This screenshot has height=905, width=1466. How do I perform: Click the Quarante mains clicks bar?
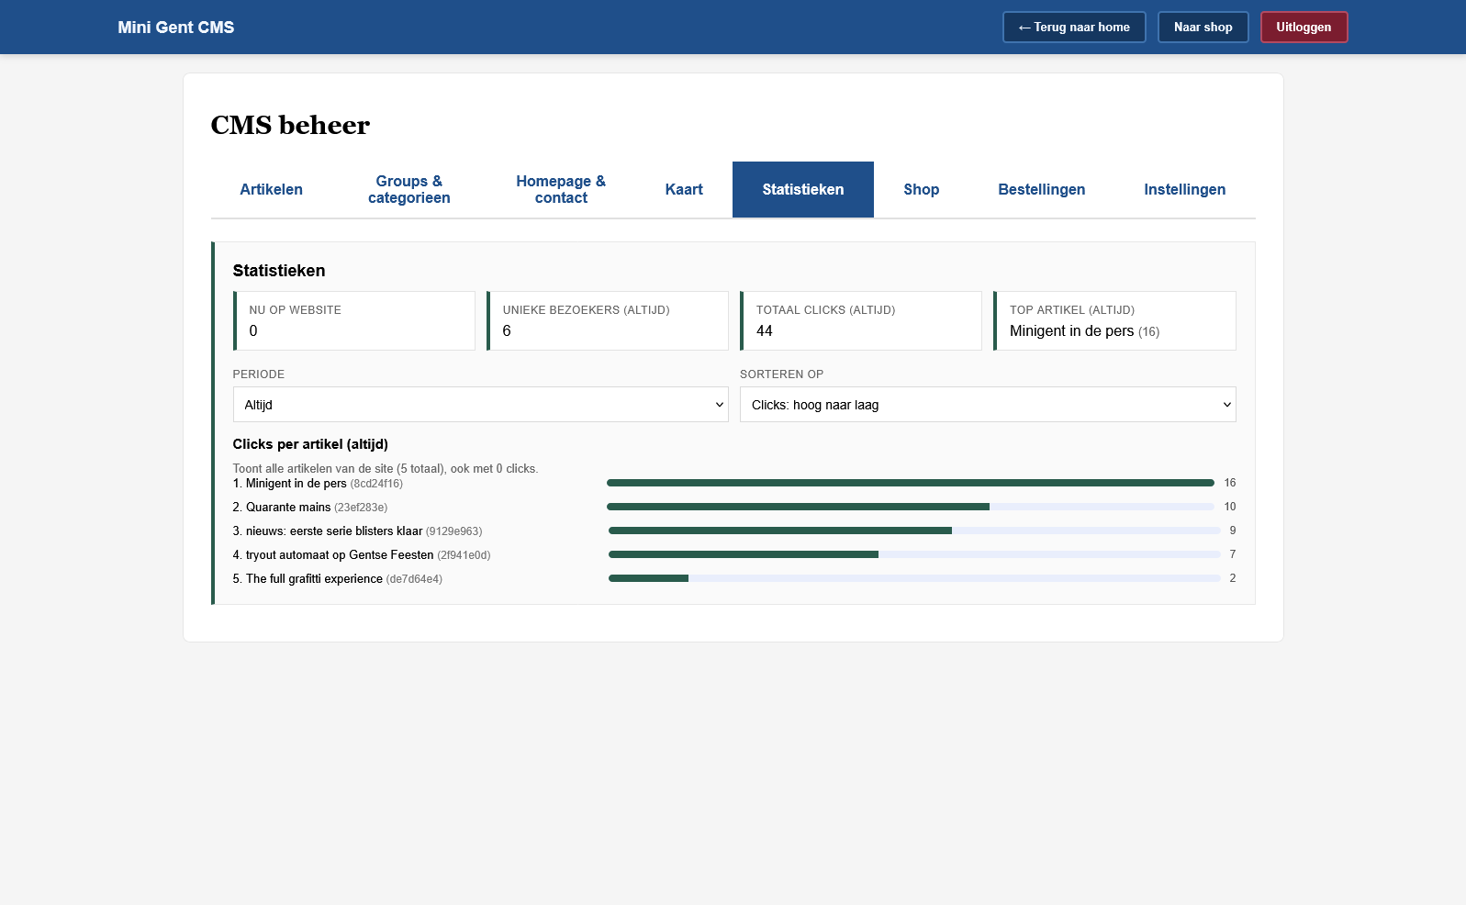[911, 507]
